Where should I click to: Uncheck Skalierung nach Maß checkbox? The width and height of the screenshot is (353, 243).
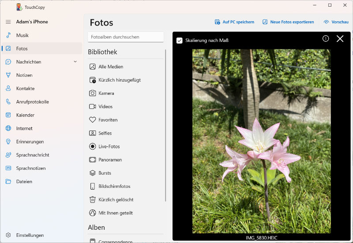point(180,41)
